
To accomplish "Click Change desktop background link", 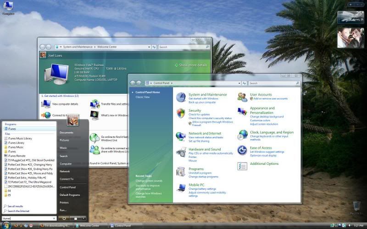I will pos(267,117).
